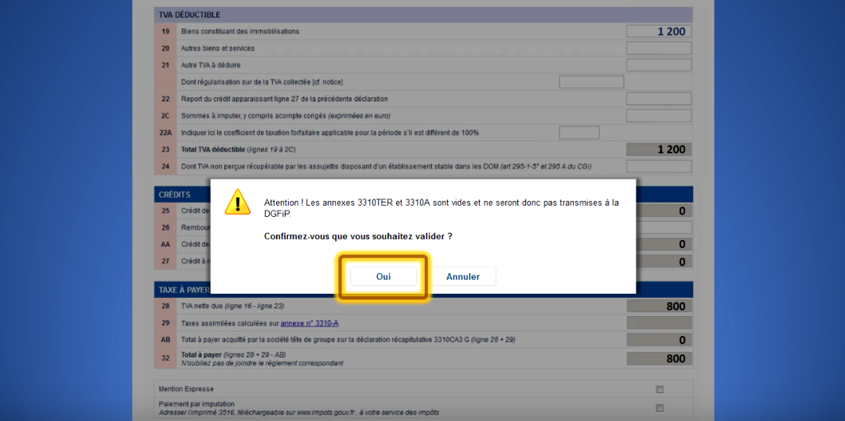Click the line 22A coefficient de taxation field
This screenshot has width=845, height=421.
point(578,133)
